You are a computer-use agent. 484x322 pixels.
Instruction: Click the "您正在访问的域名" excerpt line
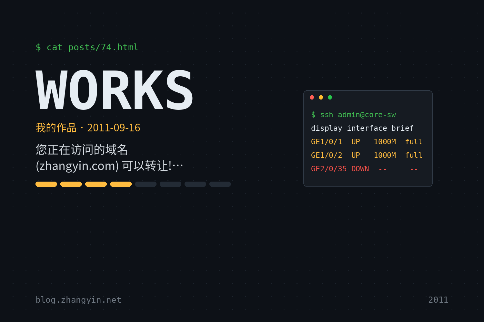pyautogui.click(x=82, y=149)
